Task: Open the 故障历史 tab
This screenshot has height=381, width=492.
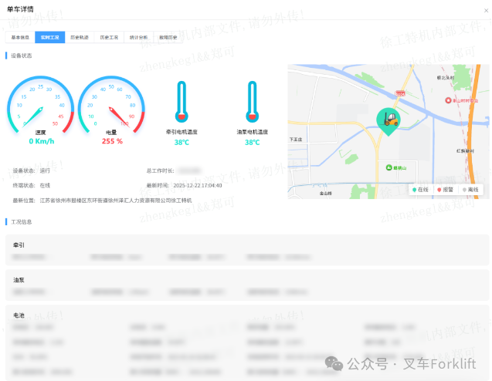Action: coord(168,37)
